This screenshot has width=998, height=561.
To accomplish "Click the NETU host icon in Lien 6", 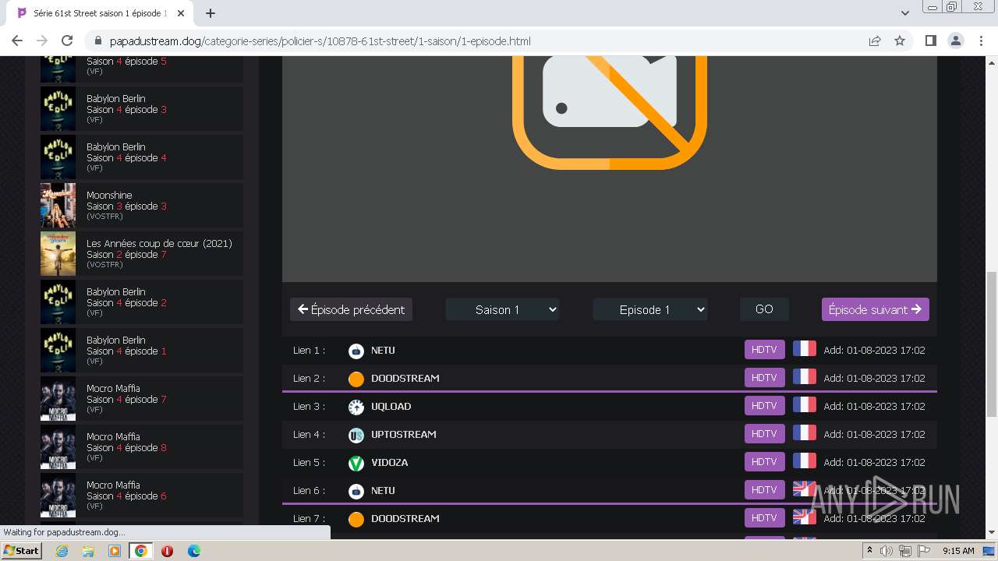I will [x=356, y=491].
